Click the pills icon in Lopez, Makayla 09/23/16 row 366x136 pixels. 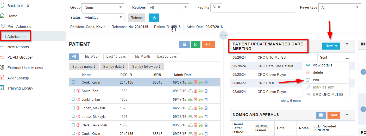click(200, 117)
